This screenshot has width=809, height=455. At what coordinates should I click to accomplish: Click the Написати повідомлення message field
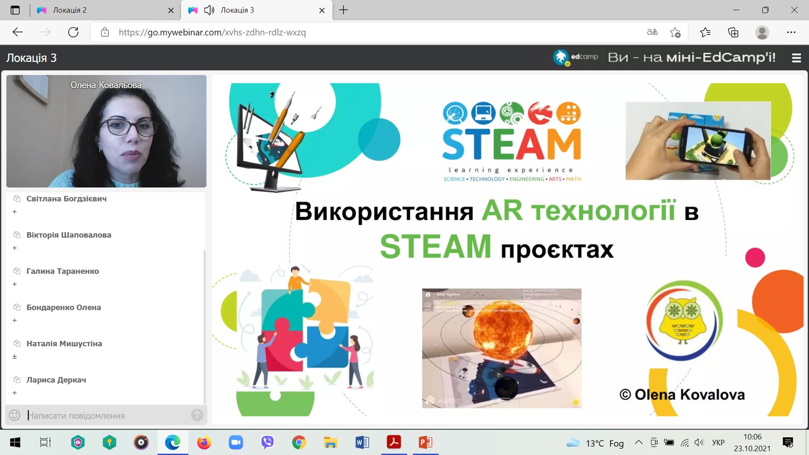107,415
